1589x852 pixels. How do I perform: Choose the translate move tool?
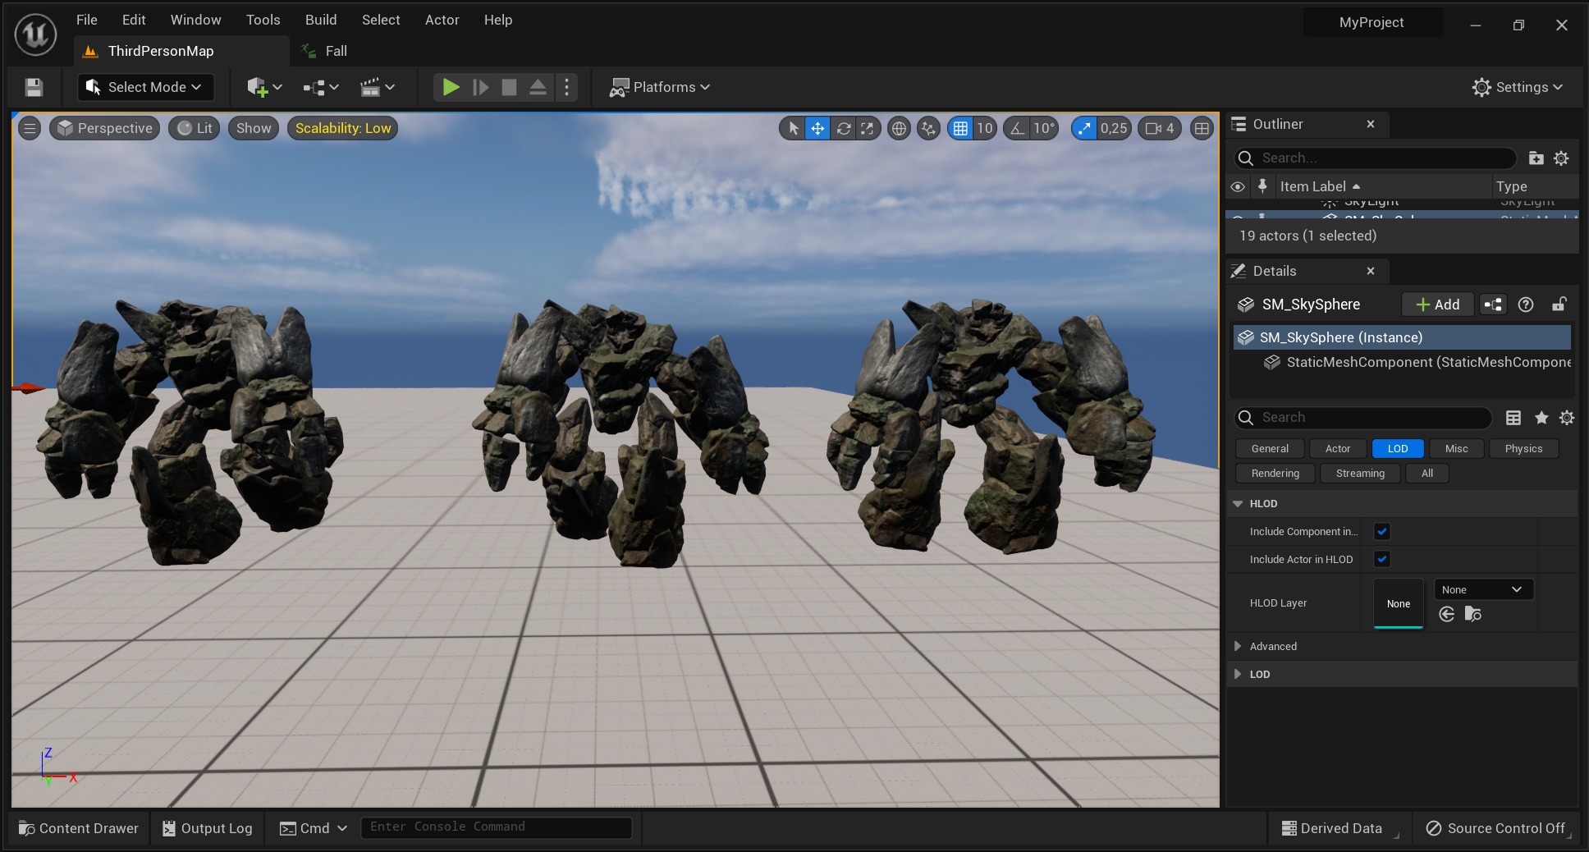coord(817,128)
